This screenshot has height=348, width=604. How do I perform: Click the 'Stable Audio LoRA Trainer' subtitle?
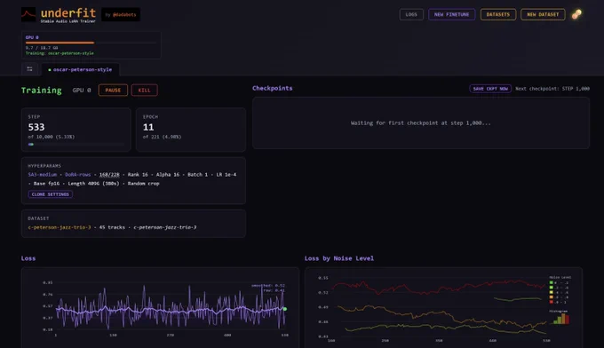pyautogui.click(x=68, y=21)
